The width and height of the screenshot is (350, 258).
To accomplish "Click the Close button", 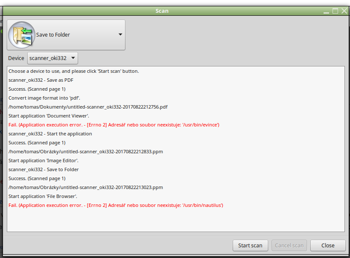I will tap(328, 246).
